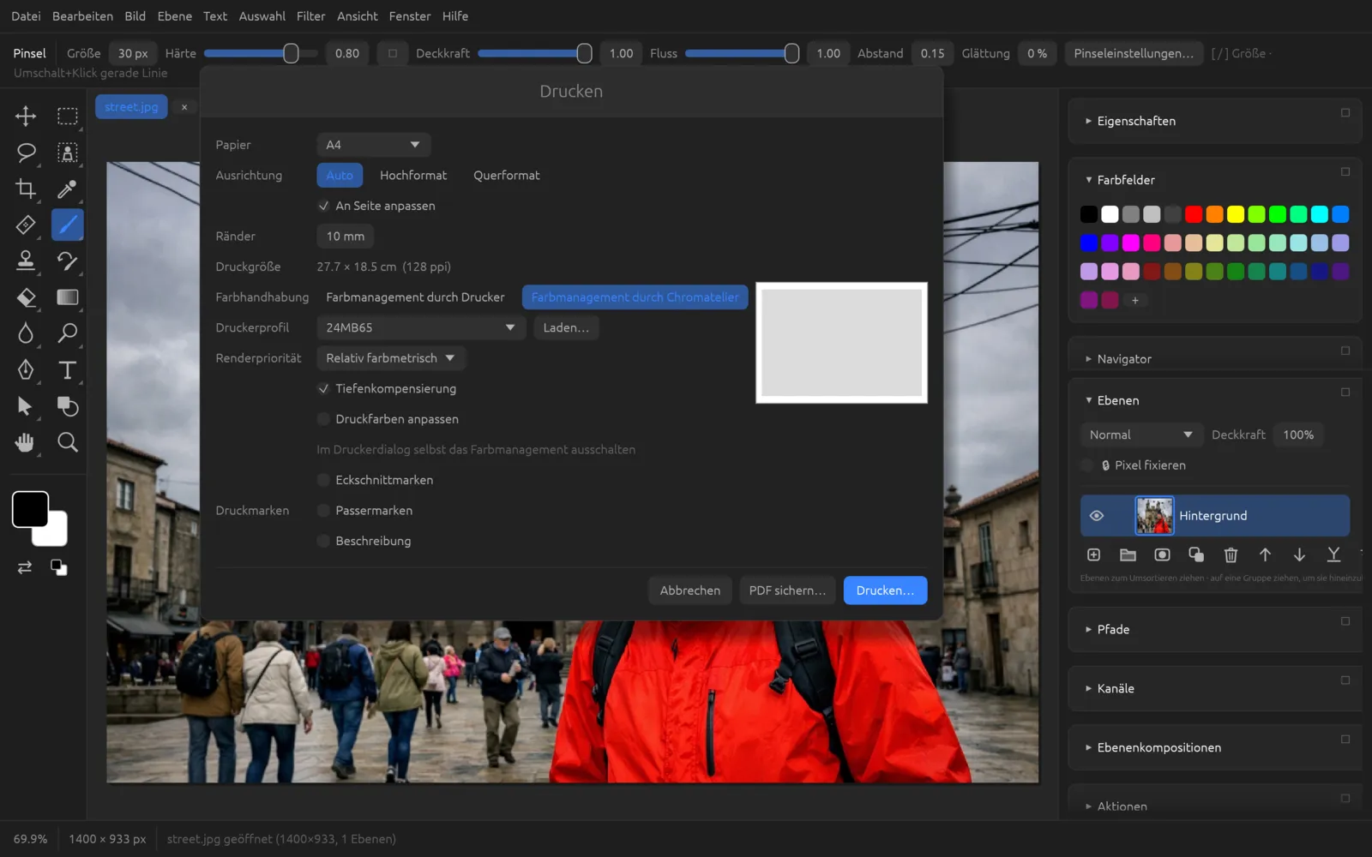The height and width of the screenshot is (857, 1372).
Task: Delete layer with trash icon
Action: pyautogui.click(x=1231, y=555)
